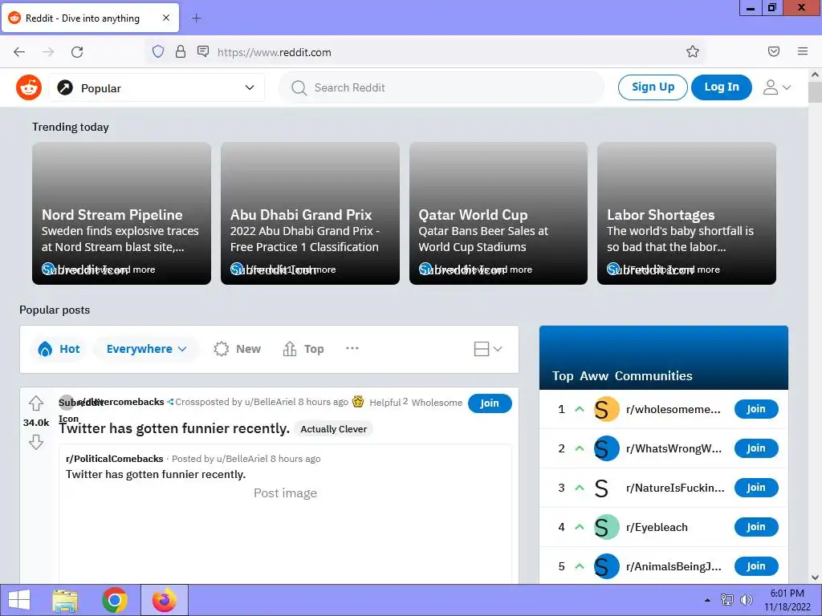Click the r/wholesomememes community icon
The height and width of the screenshot is (616, 822).
click(607, 409)
